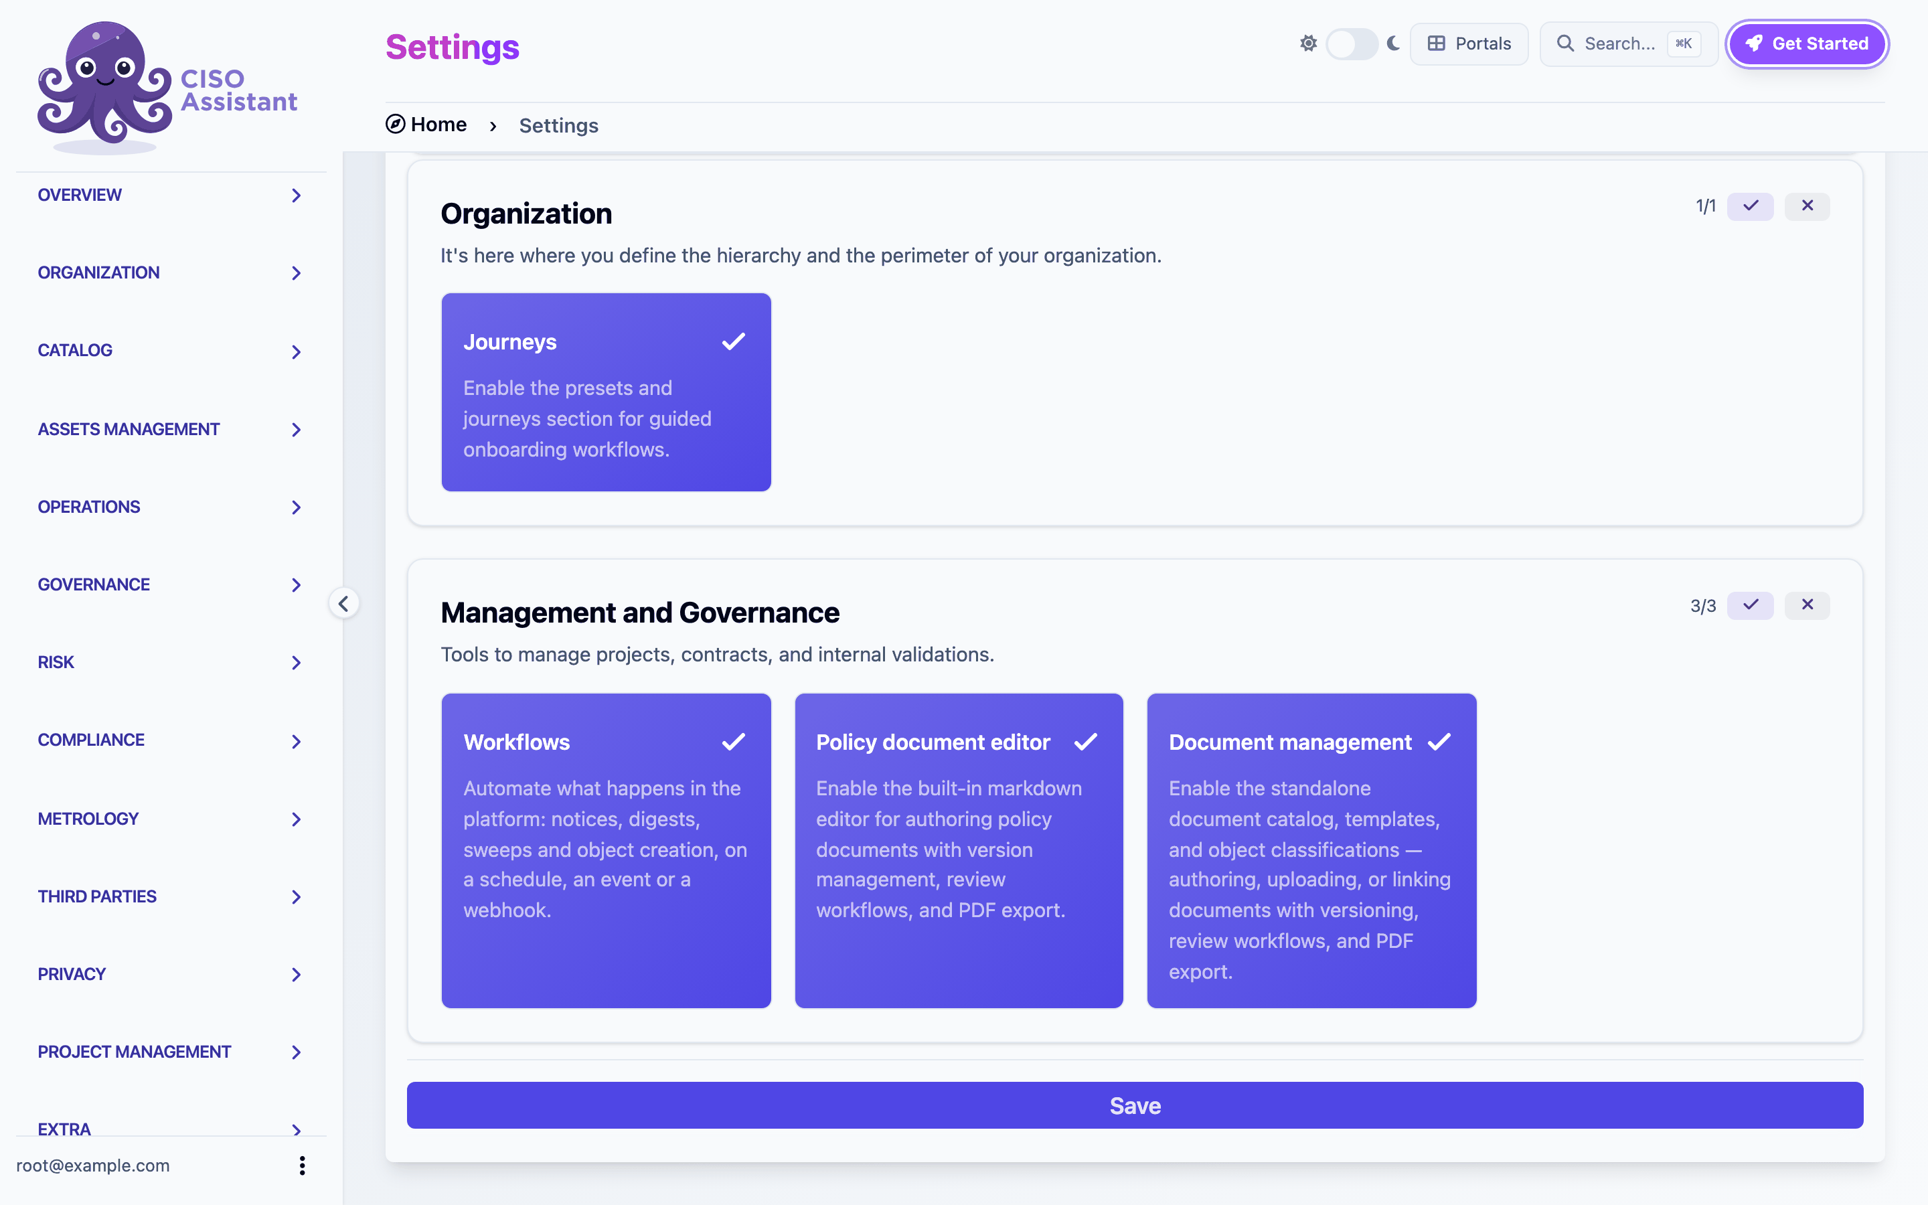Click the rocket icon on Get Started
The width and height of the screenshot is (1928, 1205).
(1753, 43)
